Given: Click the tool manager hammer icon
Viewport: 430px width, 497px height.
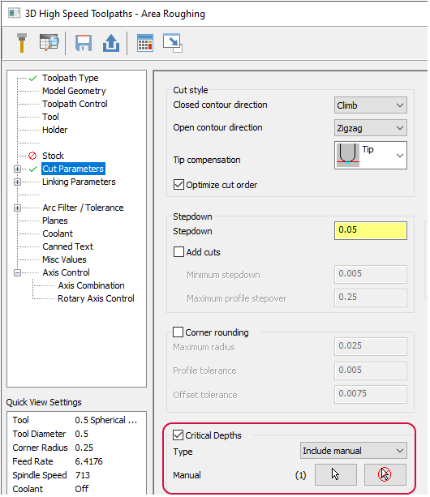Looking at the screenshot, I should (22, 43).
